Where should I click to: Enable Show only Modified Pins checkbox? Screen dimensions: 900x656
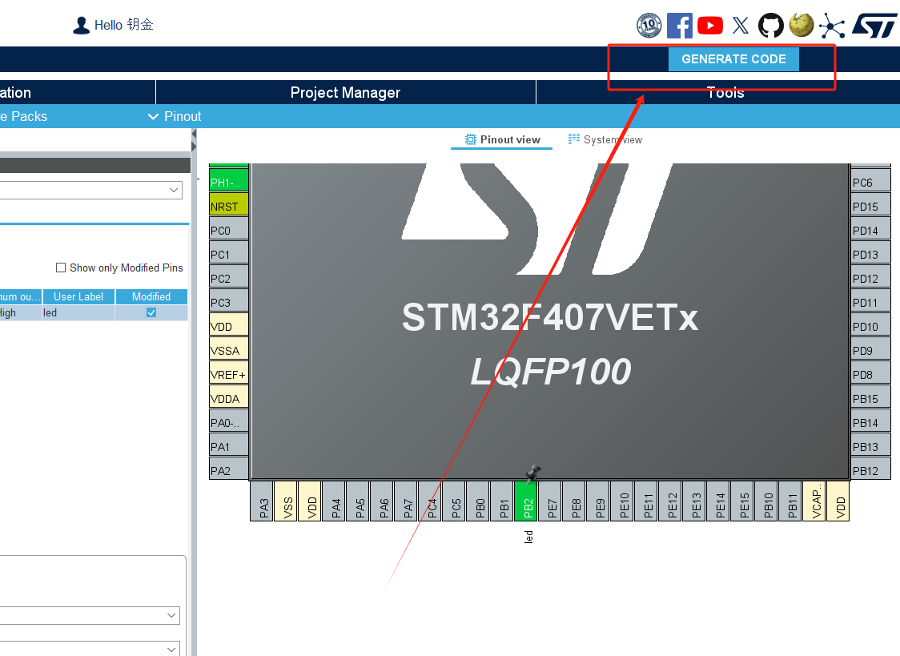tap(61, 268)
